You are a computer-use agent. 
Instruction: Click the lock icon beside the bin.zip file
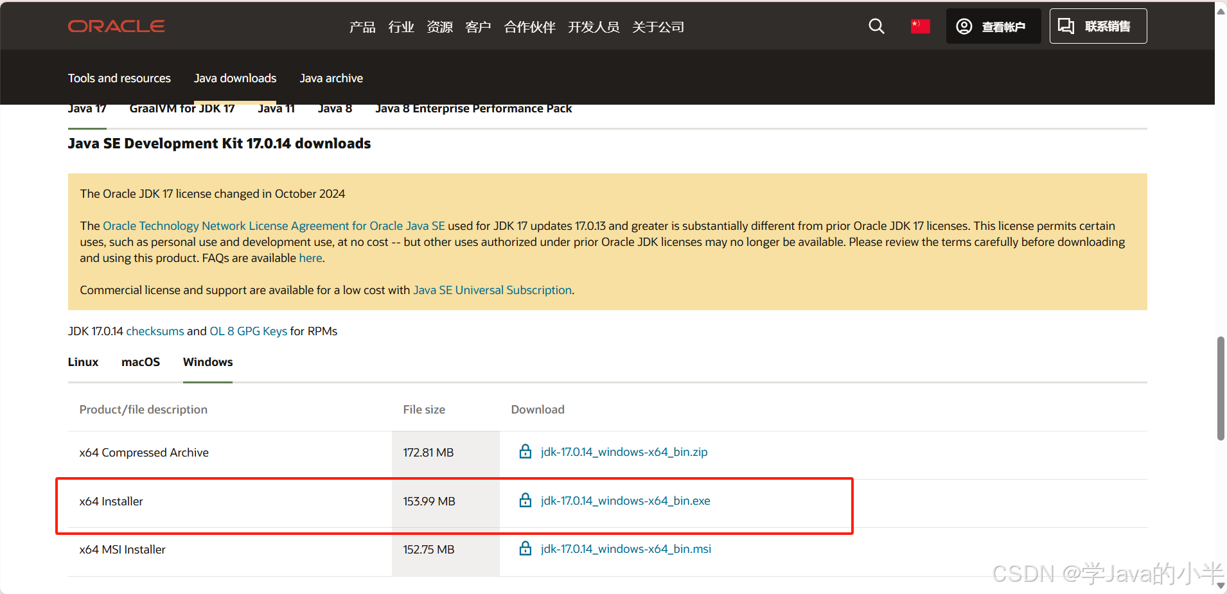[525, 451]
